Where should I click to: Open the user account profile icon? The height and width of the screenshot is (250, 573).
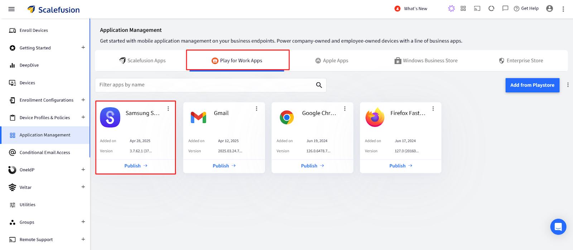[x=550, y=9]
